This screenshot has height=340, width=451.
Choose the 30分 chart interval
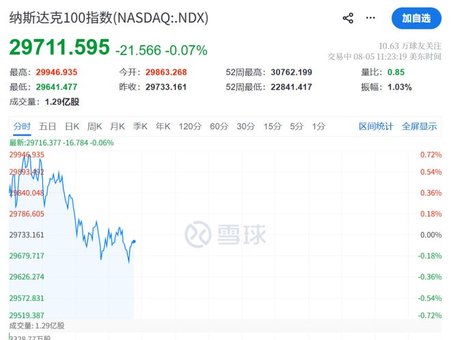point(245,127)
